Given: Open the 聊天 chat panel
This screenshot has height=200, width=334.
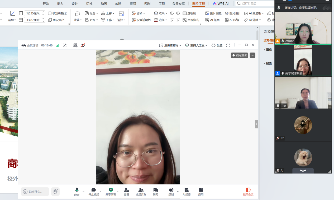Looking at the screenshot, I should point(155,191).
